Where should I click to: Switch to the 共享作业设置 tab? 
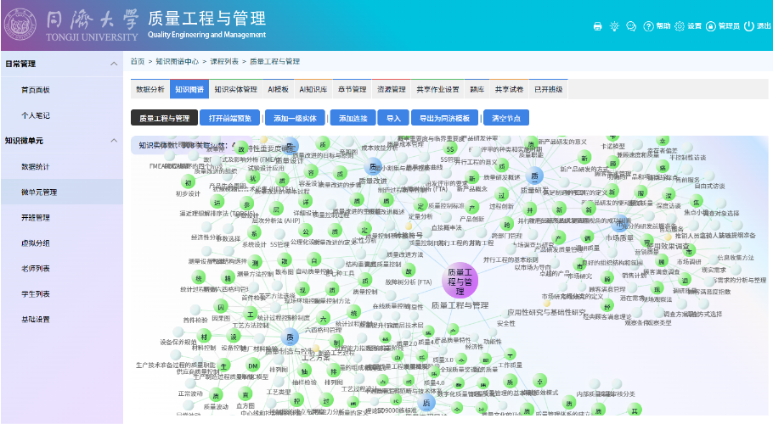(x=437, y=89)
